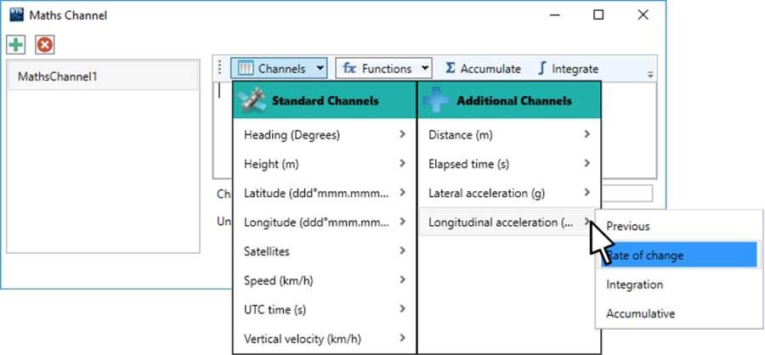
Task: Open Heading (Degrees) submenu
Action: click(325, 134)
